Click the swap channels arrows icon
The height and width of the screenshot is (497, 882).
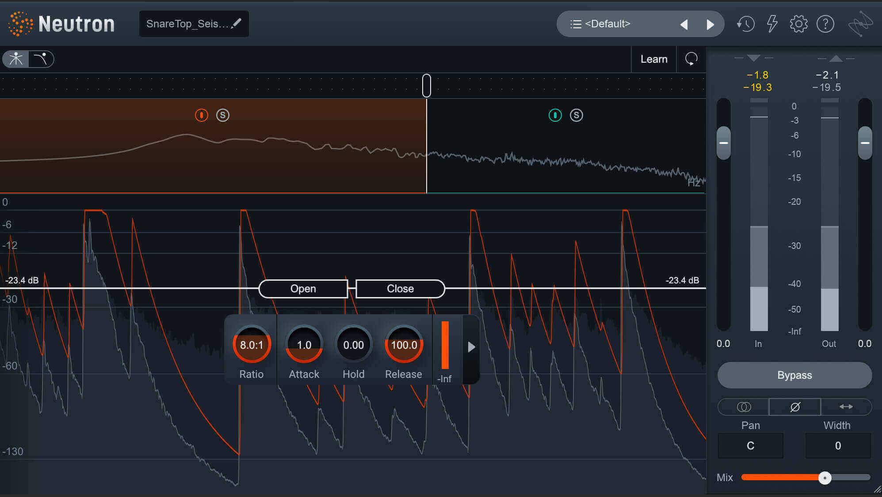pyautogui.click(x=846, y=407)
